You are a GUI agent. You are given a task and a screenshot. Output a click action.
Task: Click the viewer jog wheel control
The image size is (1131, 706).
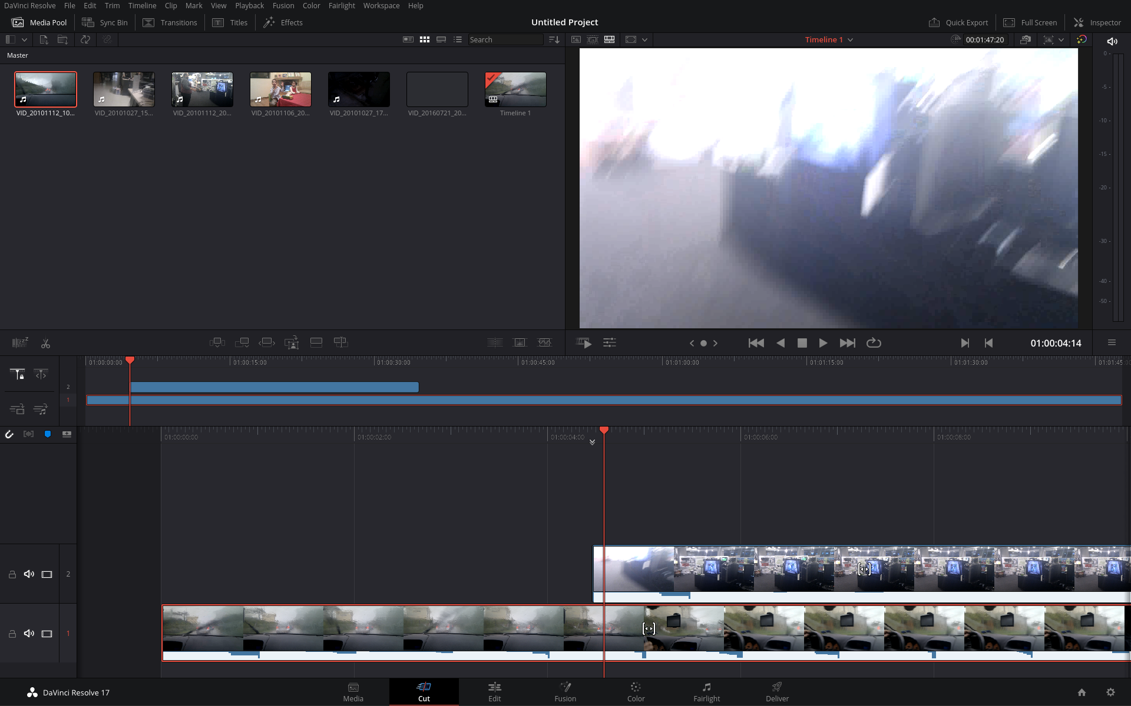click(x=703, y=343)
